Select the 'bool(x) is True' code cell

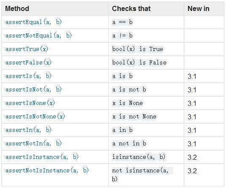pos(138,49)
